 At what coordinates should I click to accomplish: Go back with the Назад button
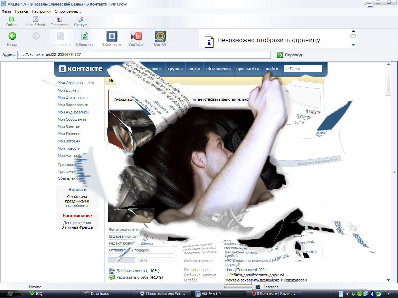[x=12, y=36]
